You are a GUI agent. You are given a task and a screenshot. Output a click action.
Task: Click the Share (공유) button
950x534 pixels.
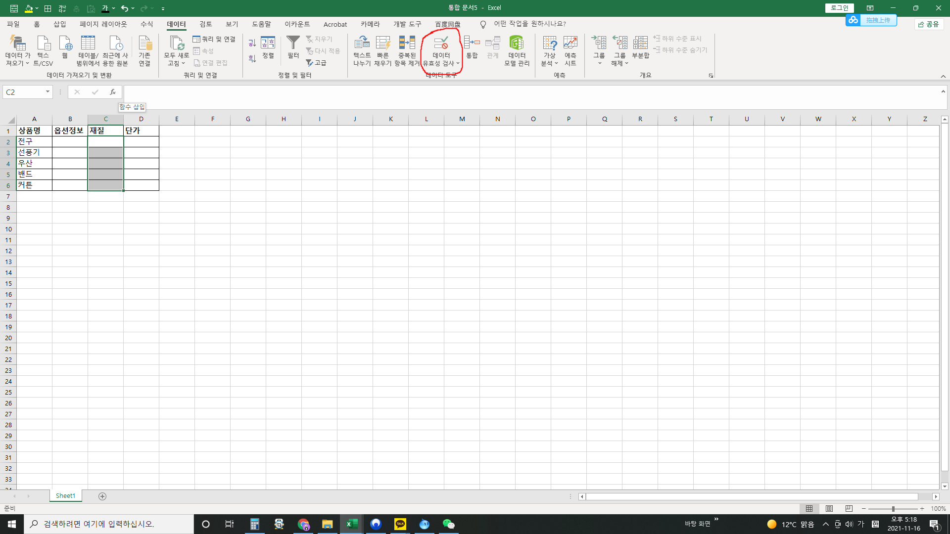(x=929, y=24)
